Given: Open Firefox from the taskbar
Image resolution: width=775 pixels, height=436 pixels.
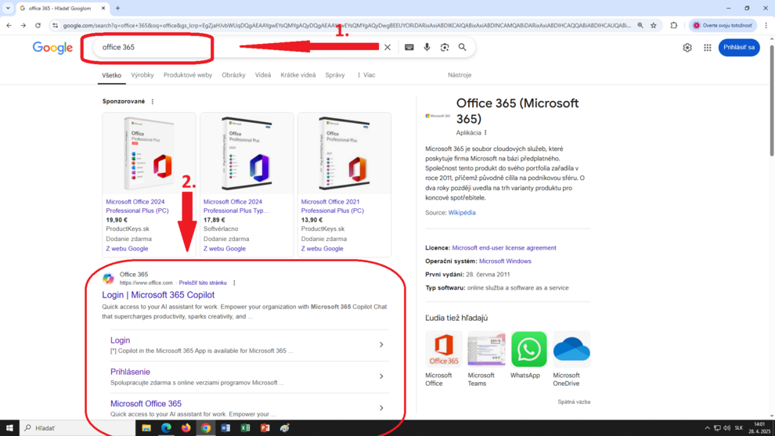Looking at the screenshot, I should click(186, 428).
